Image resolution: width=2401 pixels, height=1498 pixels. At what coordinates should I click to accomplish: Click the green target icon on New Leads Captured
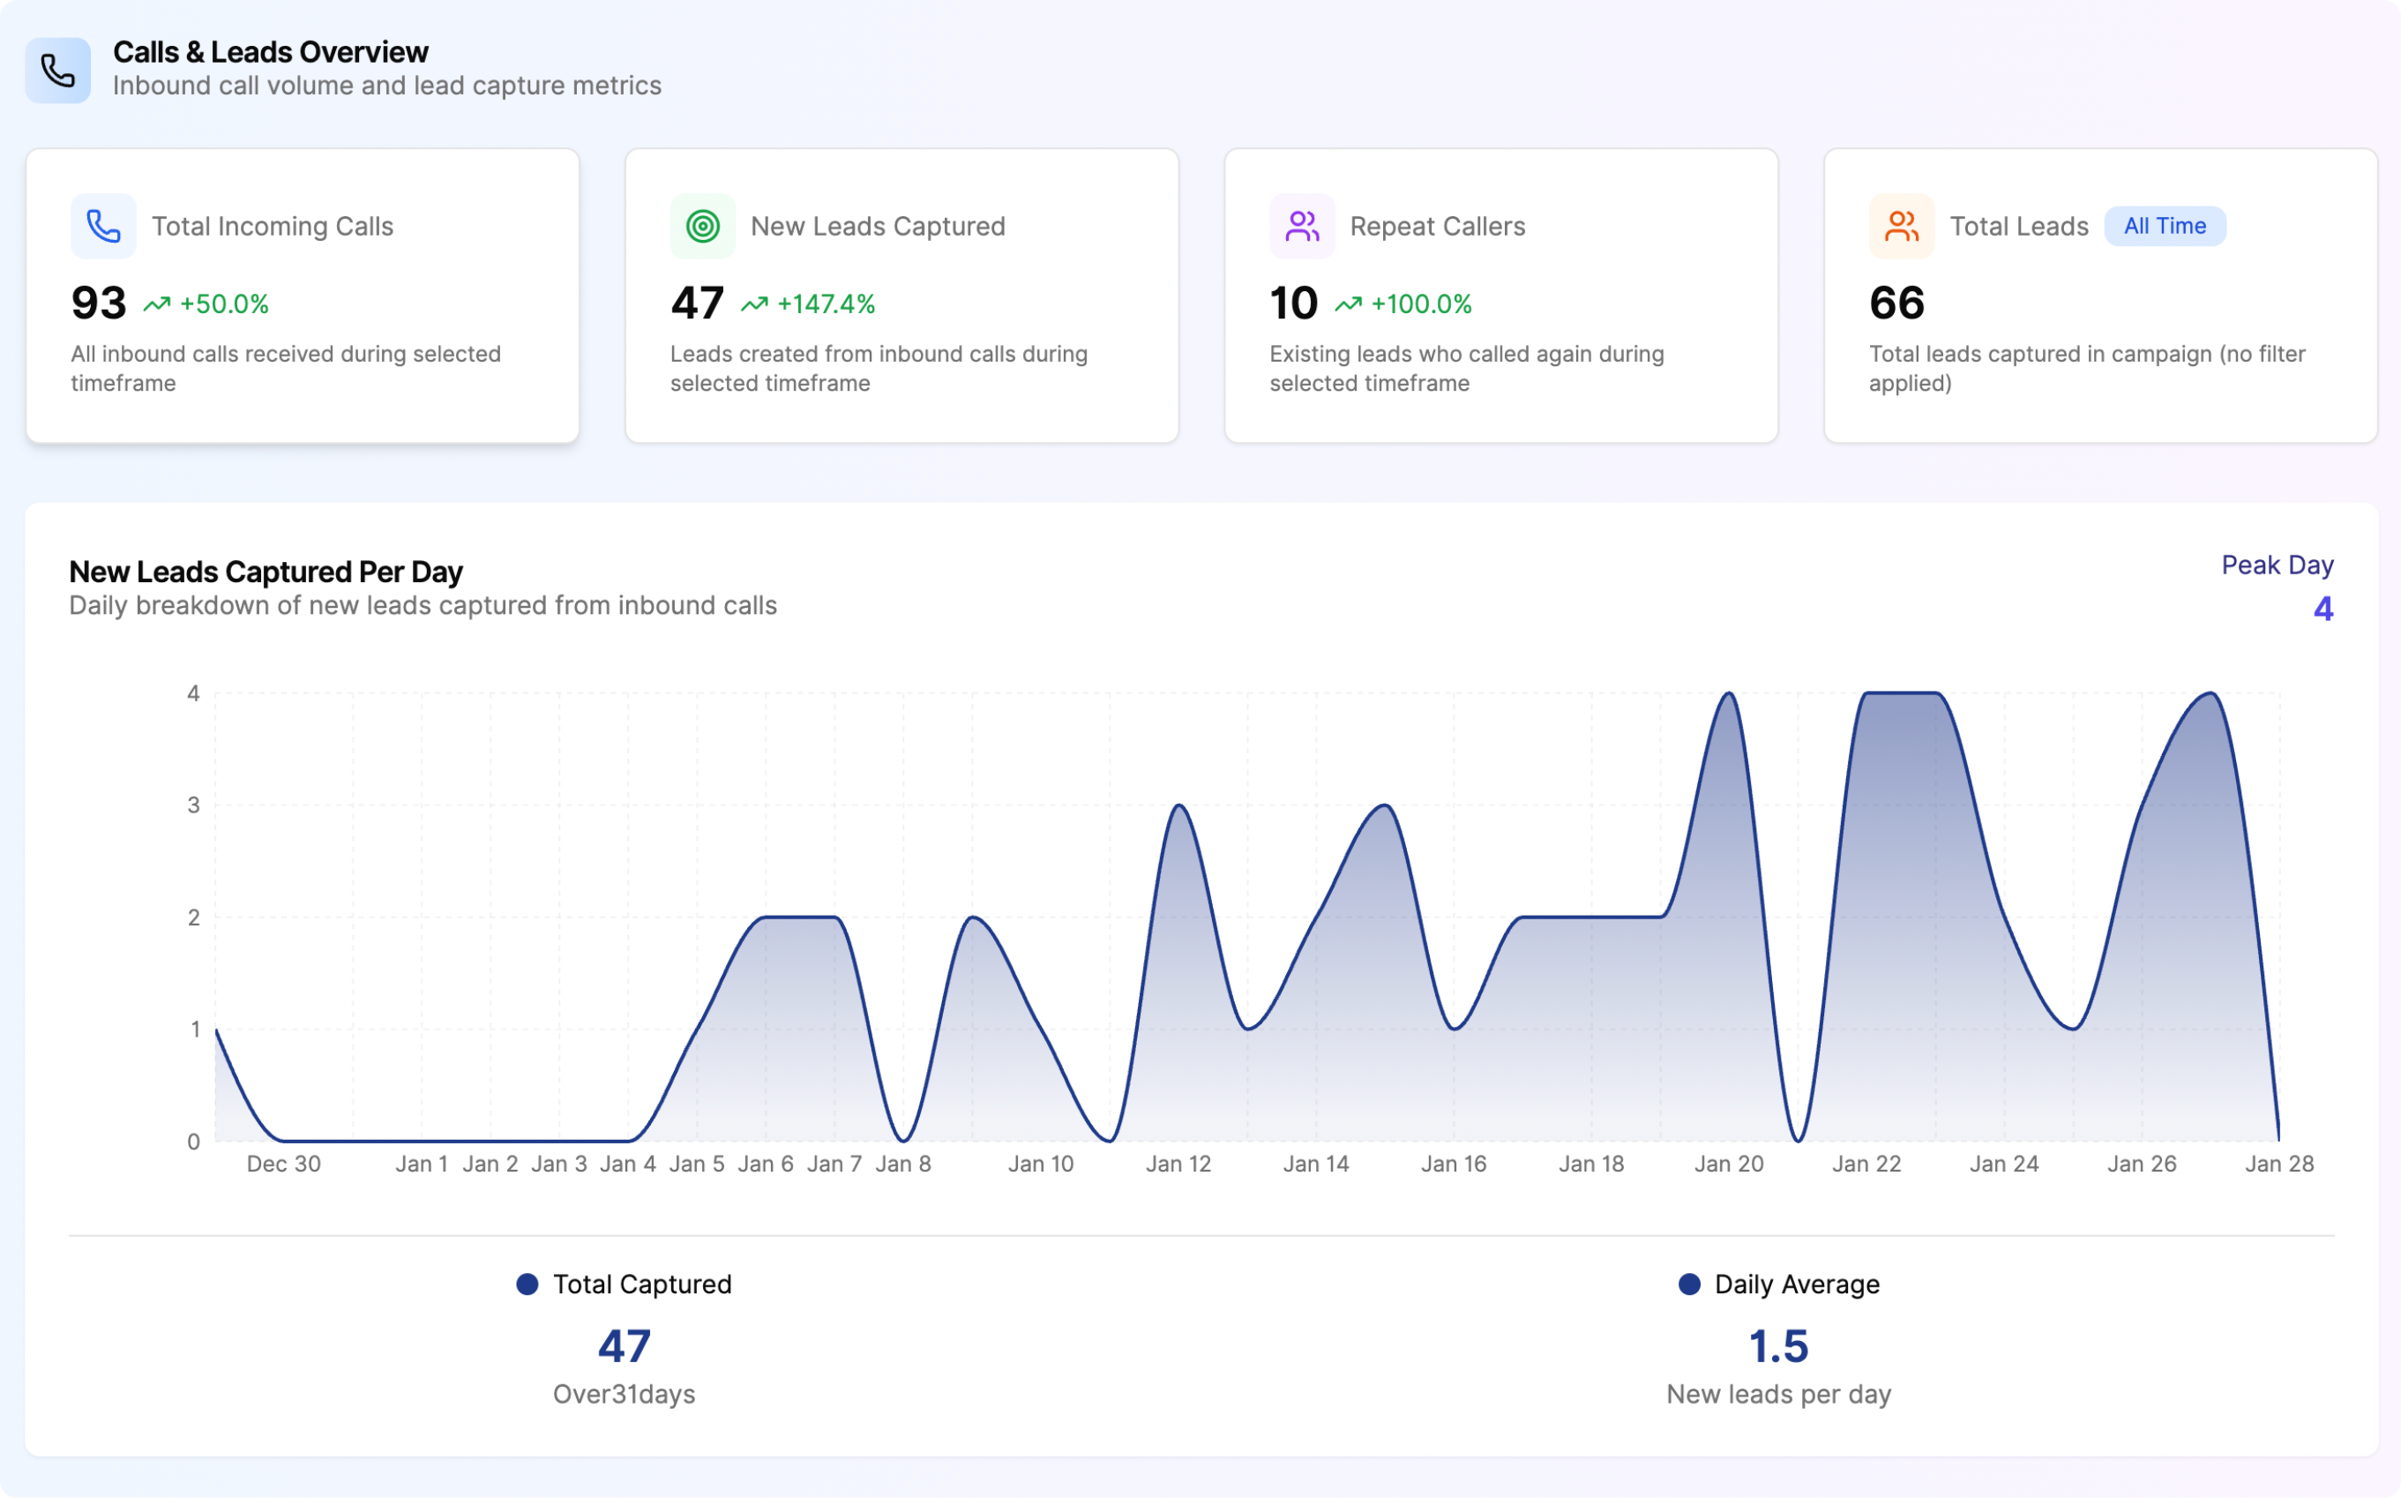point(702,226)
